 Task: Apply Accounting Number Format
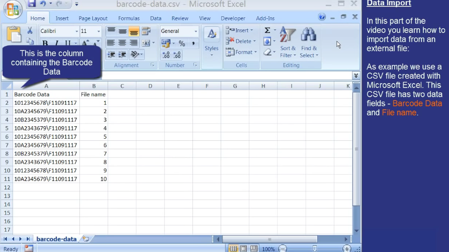click(x=166, y=43)
